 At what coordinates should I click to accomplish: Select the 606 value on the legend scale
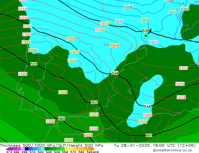coord(96,152)
